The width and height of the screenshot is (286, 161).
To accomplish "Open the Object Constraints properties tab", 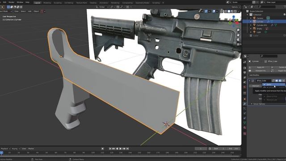I will click(x=244, y=118).
